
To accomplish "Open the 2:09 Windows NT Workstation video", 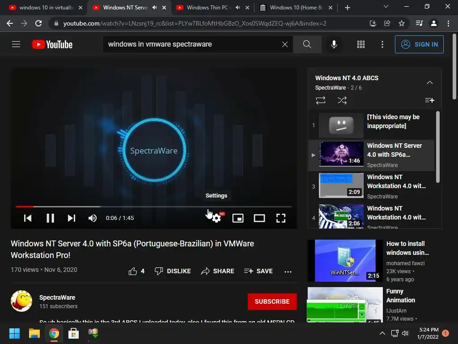I will [x=371, y=186].
